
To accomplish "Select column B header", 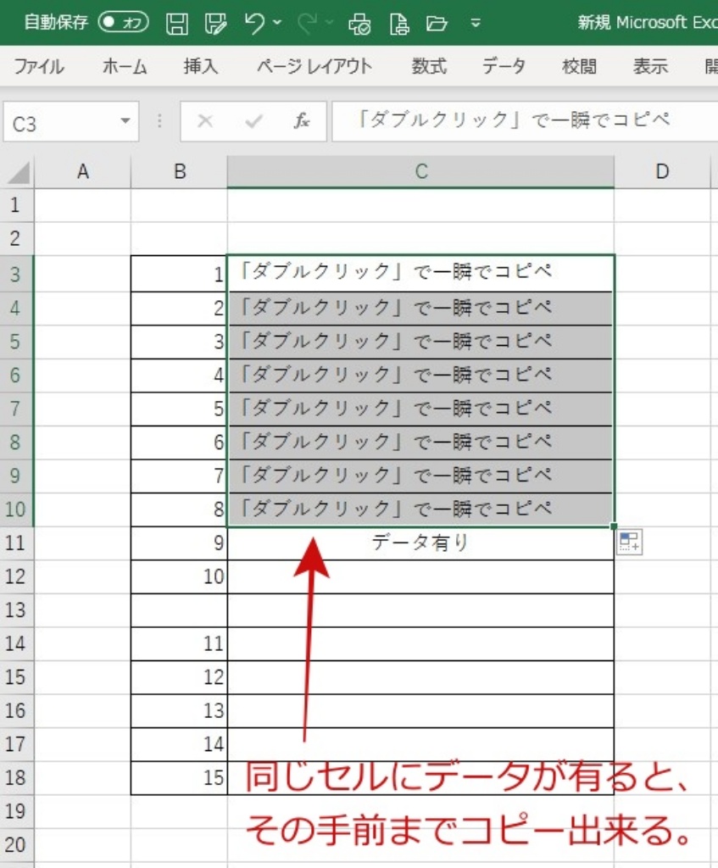I will pyautogui.click(x=180, y=172).
